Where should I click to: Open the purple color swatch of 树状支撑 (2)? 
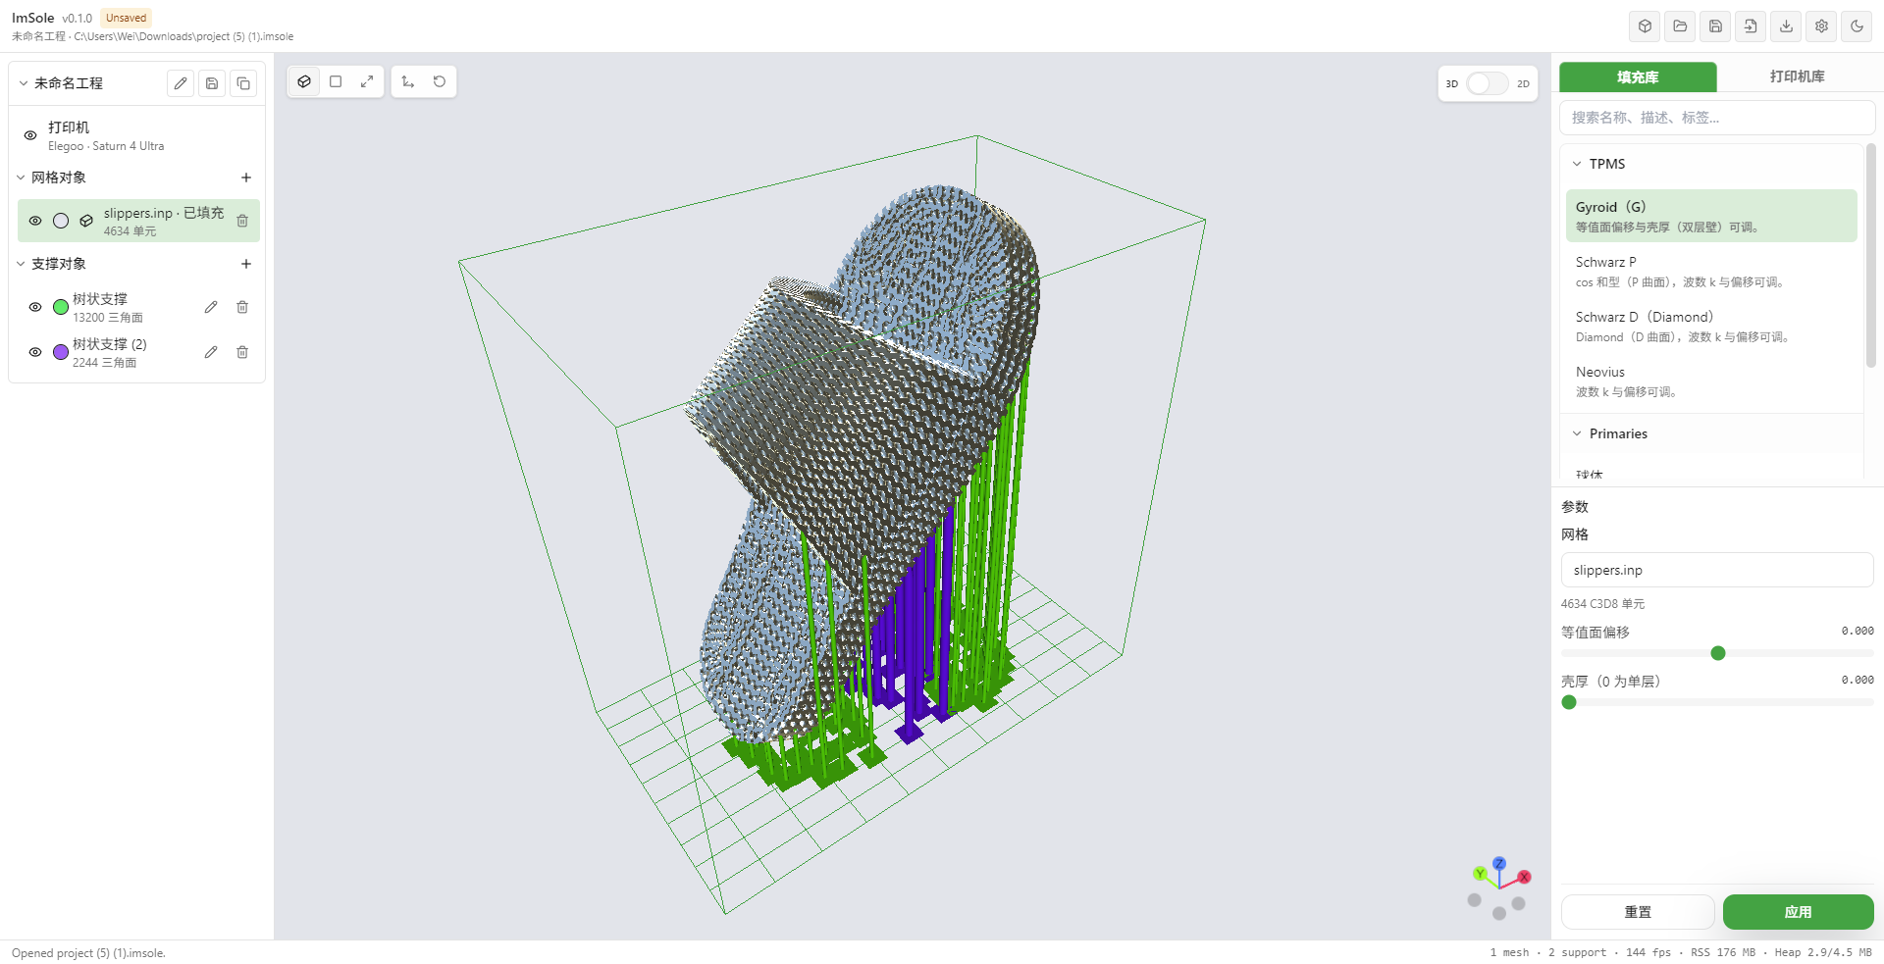[61, 352]
